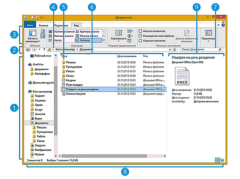Click Hide selected items (Скрыть выбранные элементы)
Image resolution: width=240 pixels, height=179 pixels.
pyautogui.click(x=187, y=36)
